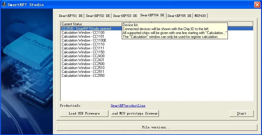Viewport: 262px width, 135px height.
Task: Open File versions... button
Action: coord(157,127)
